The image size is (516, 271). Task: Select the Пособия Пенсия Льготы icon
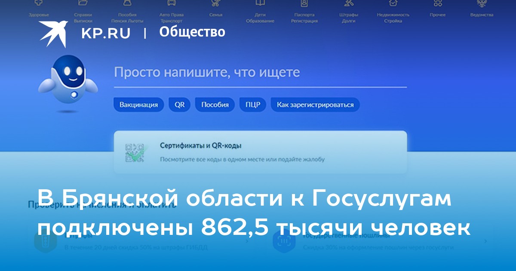coord(127,3)
